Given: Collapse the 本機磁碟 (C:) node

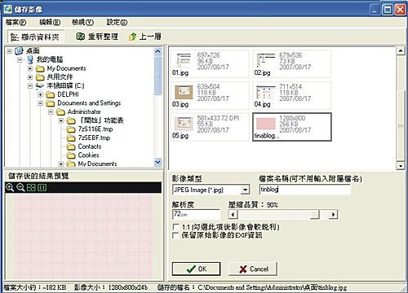Looking at the screenshot, I should 30,86.
